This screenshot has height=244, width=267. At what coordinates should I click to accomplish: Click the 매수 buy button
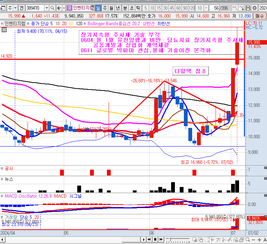click(259, 16)
